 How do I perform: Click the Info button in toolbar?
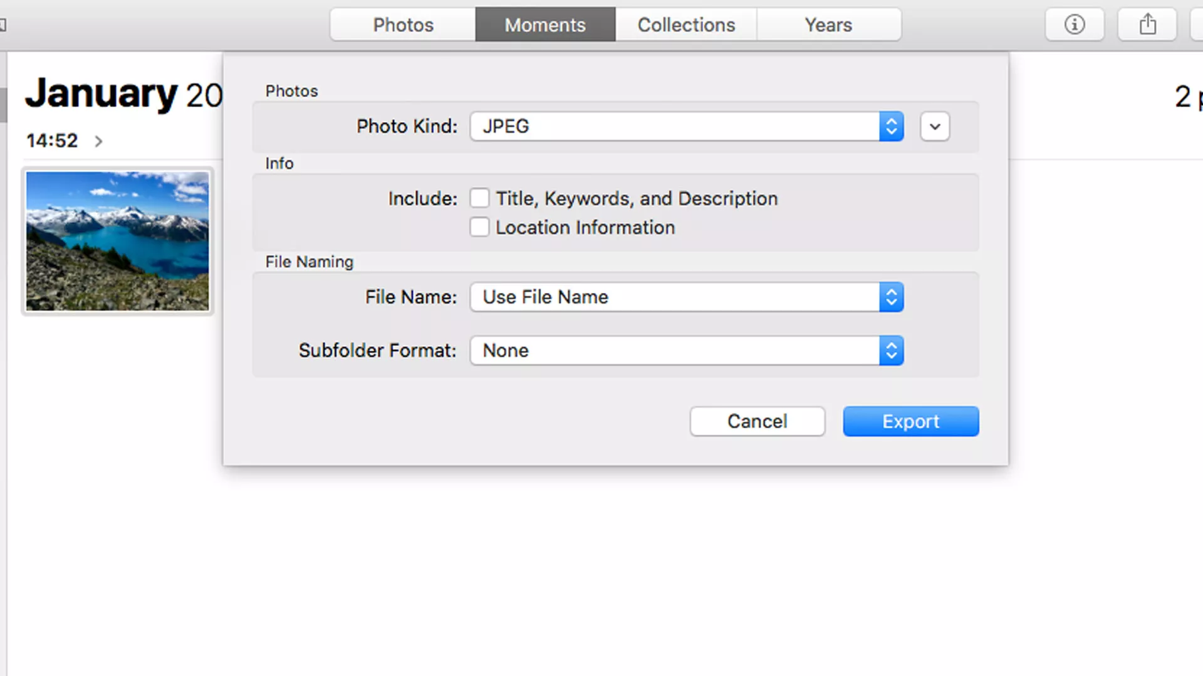click(1074, 24)
